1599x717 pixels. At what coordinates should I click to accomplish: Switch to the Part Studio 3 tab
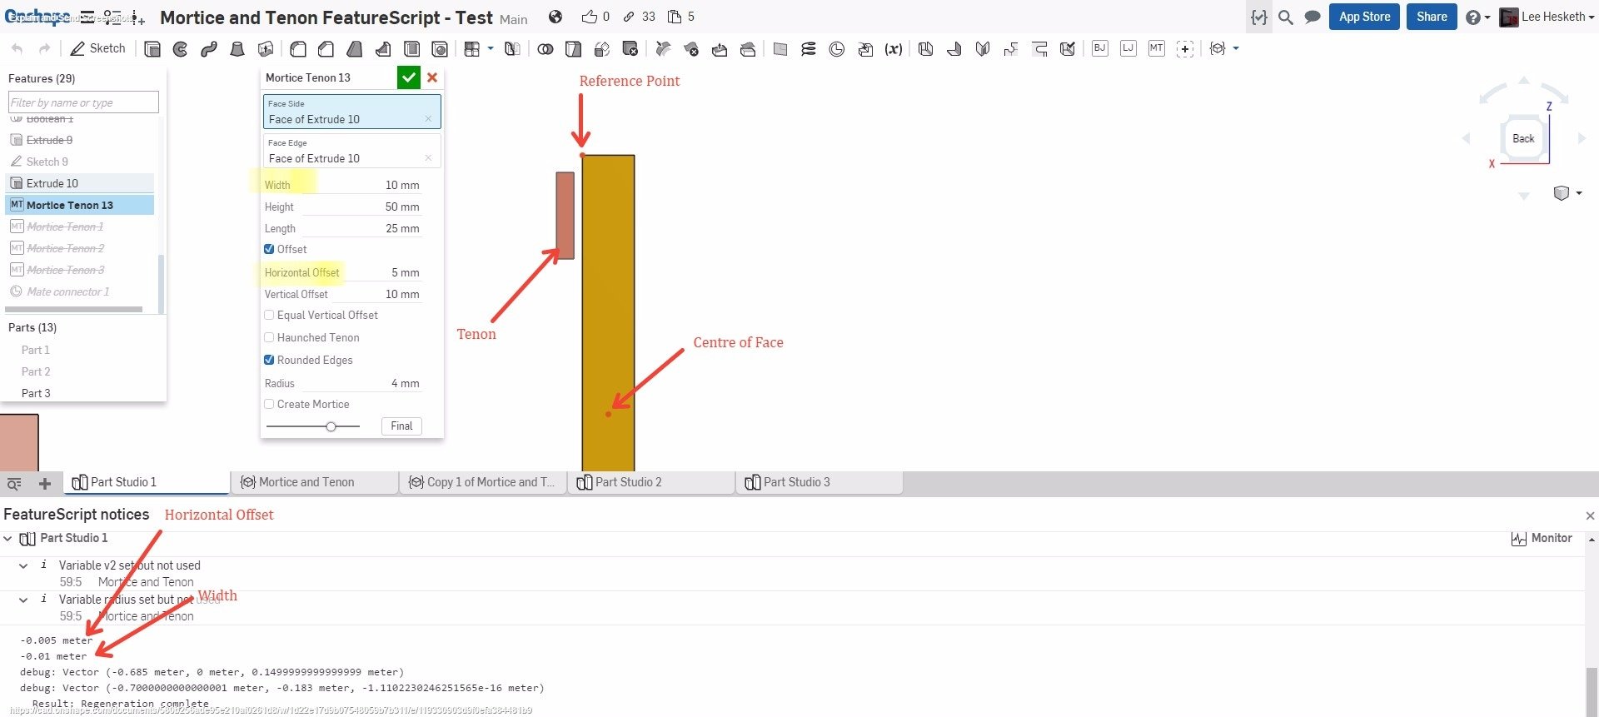click(819, 482)
